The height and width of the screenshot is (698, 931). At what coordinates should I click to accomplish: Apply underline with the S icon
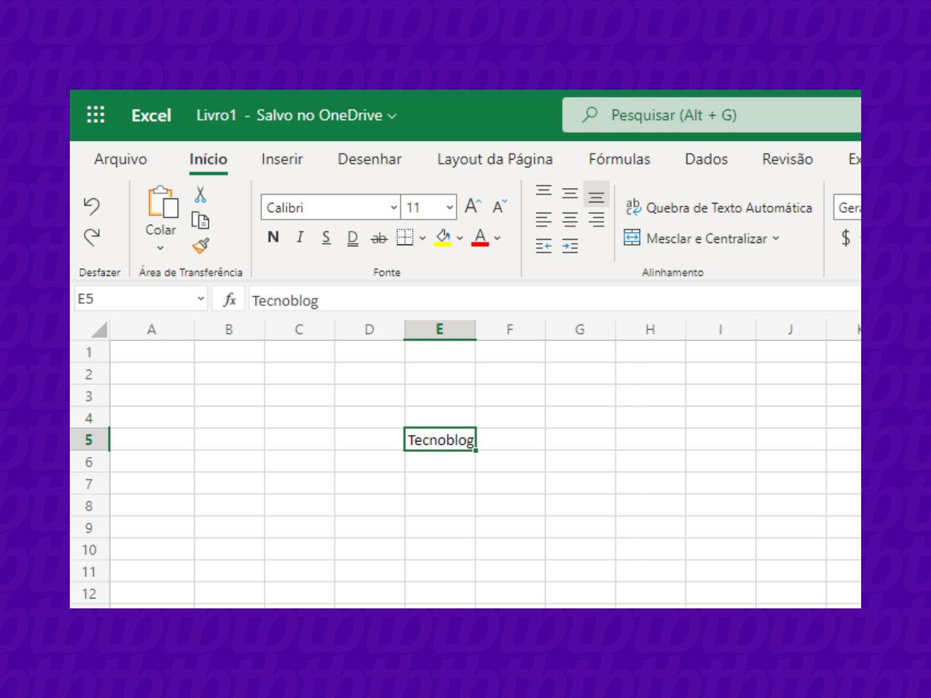[326, 237]
